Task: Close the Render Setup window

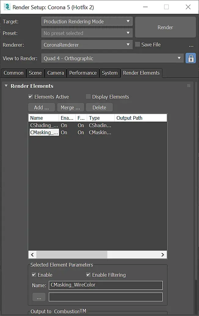Action: (x=188, y=7)
